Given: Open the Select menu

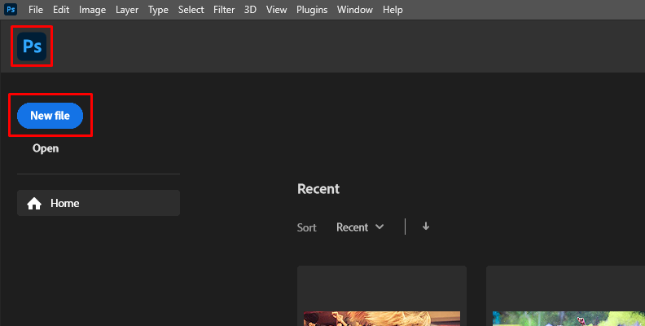Looking at the screenshot, I should pos(191,10).
